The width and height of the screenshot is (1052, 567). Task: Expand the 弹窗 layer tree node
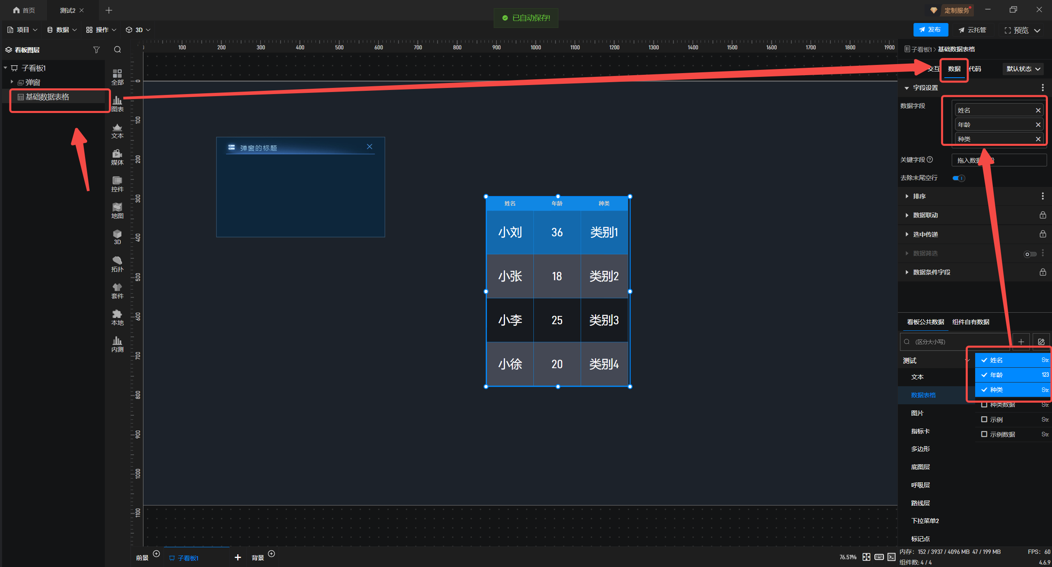pos(12,82)
